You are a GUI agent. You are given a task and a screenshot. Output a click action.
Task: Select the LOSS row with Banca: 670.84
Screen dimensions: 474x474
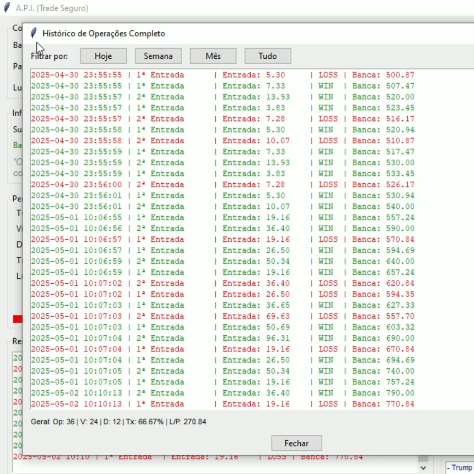tap(222, 349)
